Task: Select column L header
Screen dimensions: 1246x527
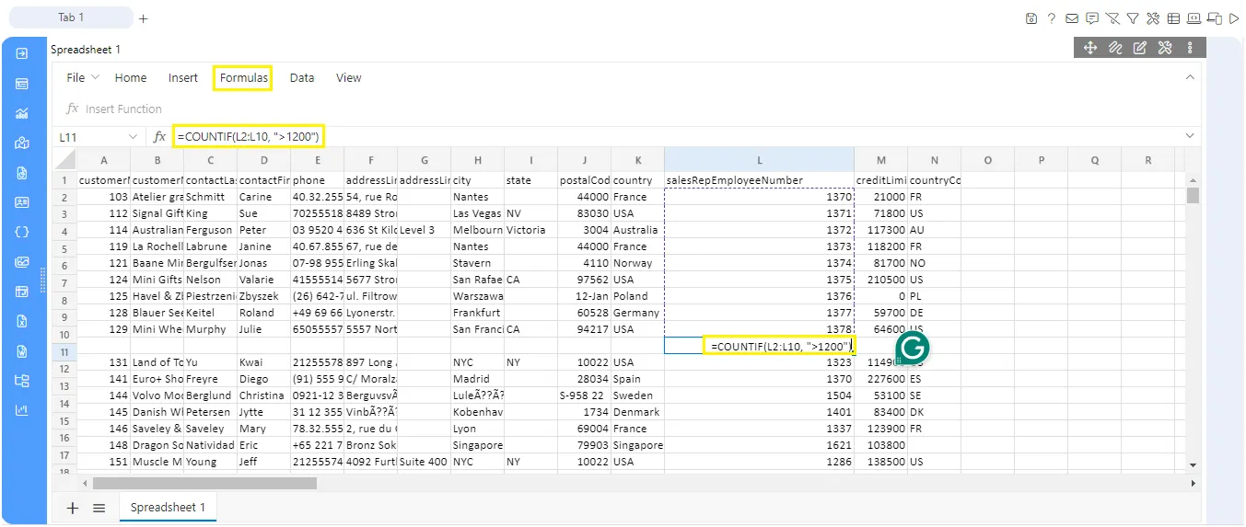Action: point(759,160)
